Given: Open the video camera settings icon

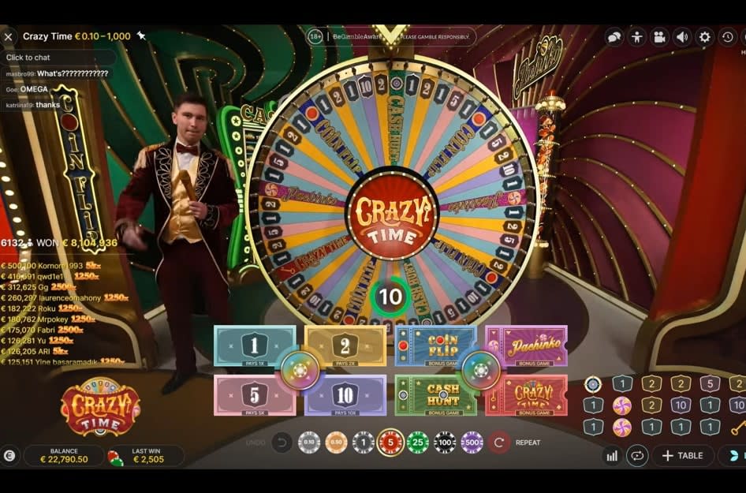Looking at the screenshot, I should (x=659, y=36).
